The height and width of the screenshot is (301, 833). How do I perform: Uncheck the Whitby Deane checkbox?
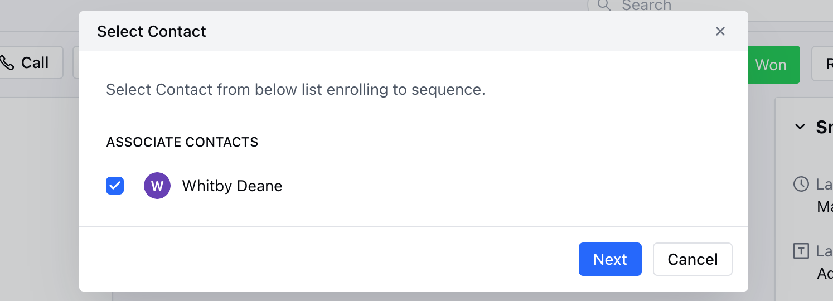(x=115, y=186)
